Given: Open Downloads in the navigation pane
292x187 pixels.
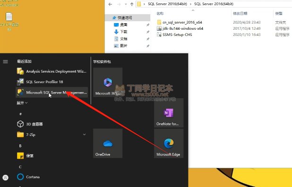Looking at the screenshot, I should coord(124,32).
